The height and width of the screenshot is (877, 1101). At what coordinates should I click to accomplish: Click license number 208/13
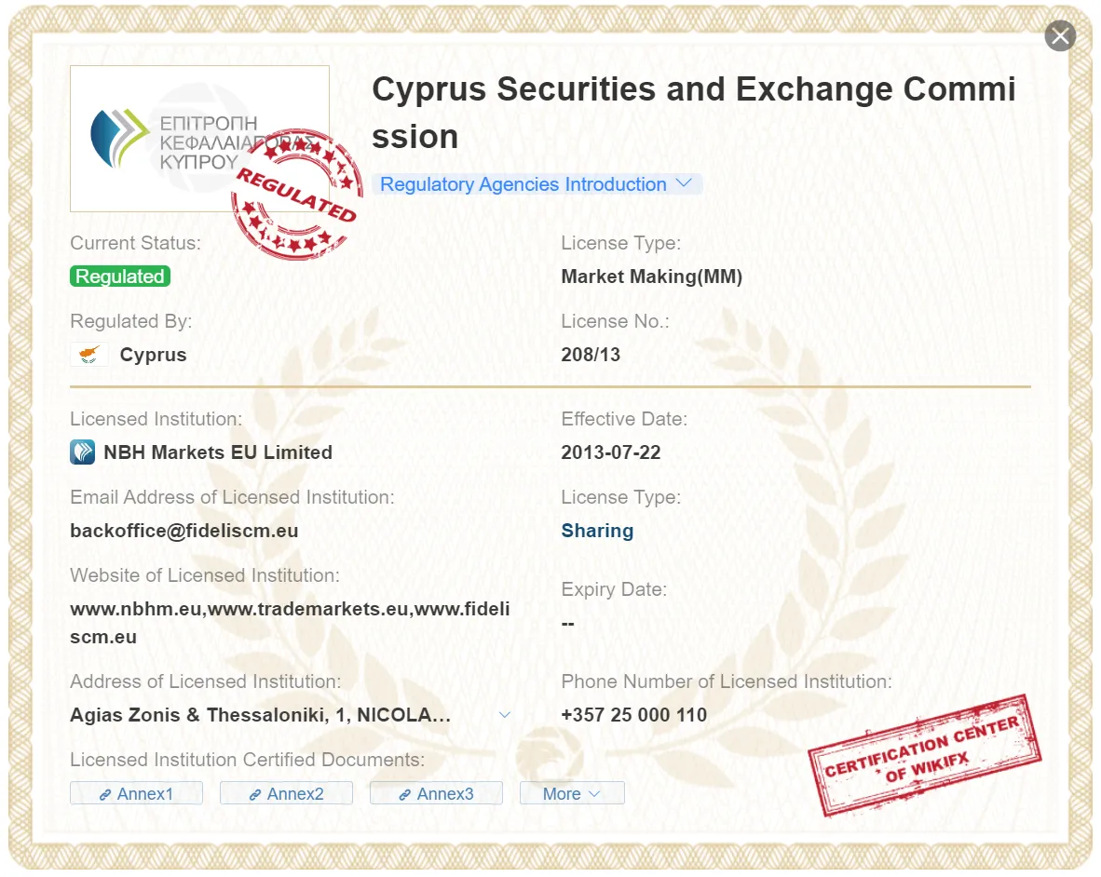tap(591, 355)
